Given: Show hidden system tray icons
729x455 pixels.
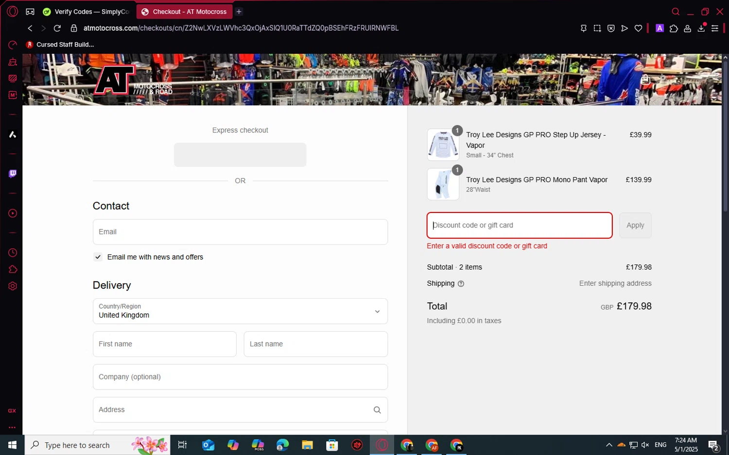Looking at the screenshot, I should (608, 445).
